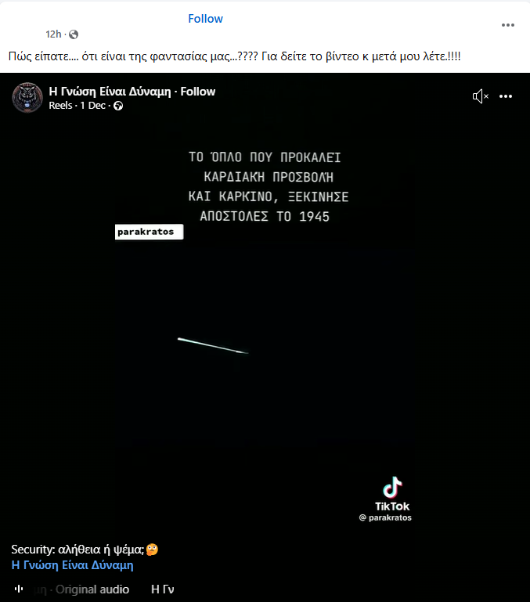This screenshot has height=602, width=530.
Task: Open the reel's three-dot options menu
Action: coord(506,96)
